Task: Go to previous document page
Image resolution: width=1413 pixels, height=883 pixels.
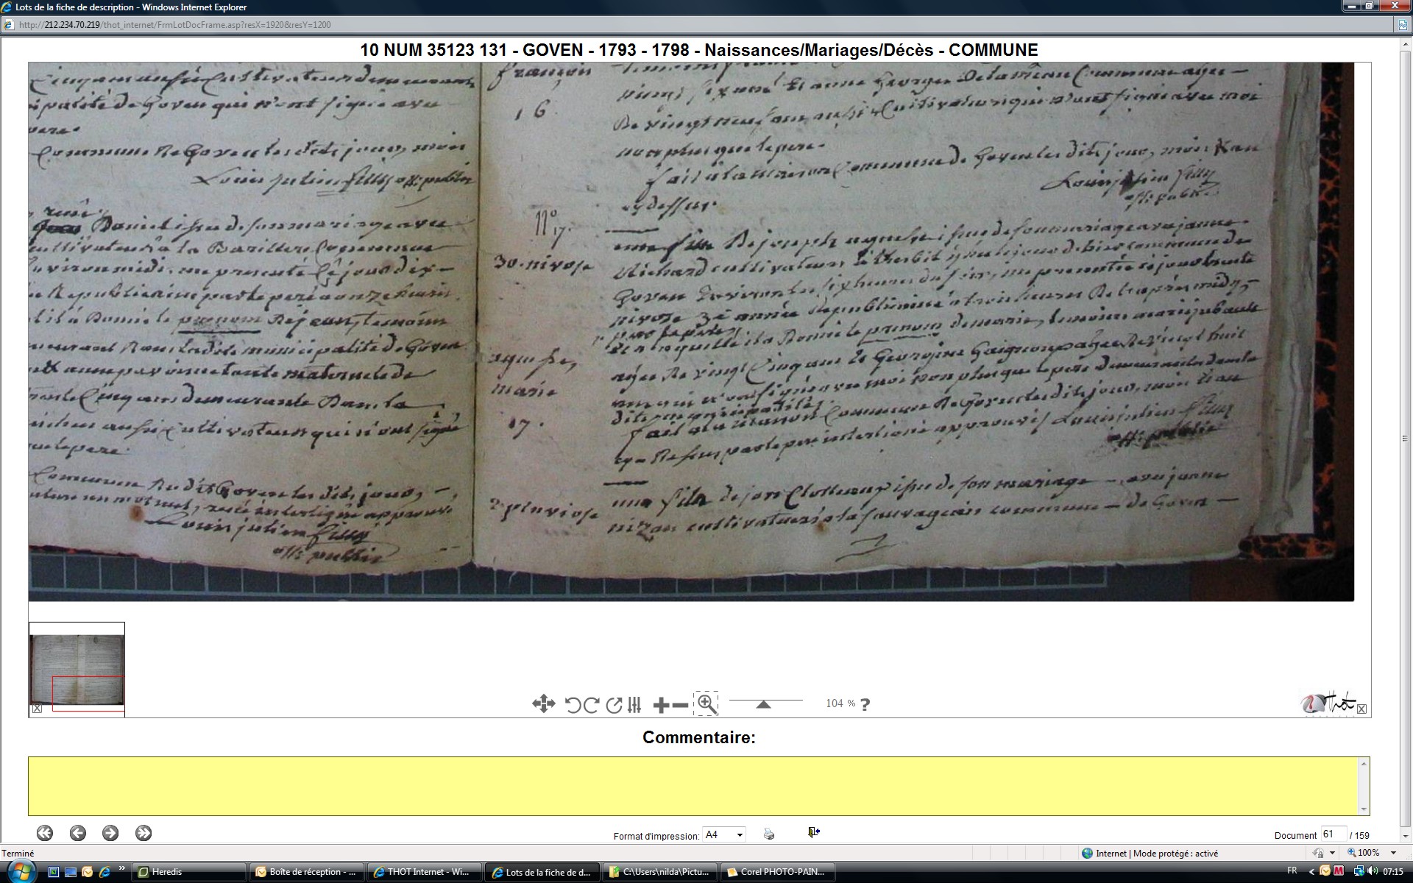Action: click(x=78, y=833)
